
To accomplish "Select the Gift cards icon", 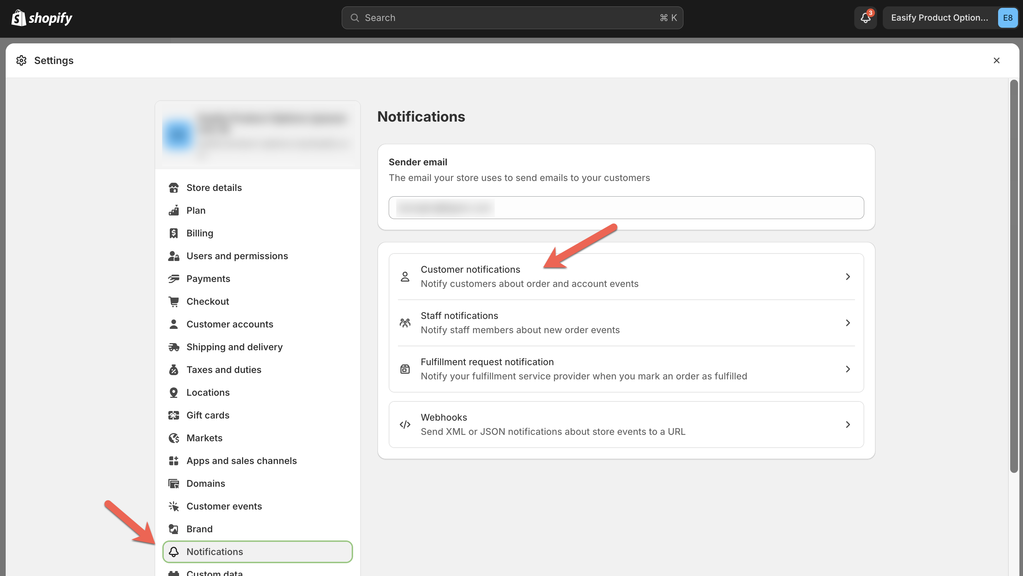I will [174, 415].
